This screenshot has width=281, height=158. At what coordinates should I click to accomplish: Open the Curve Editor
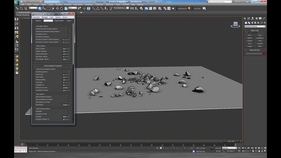click(150, 8)
